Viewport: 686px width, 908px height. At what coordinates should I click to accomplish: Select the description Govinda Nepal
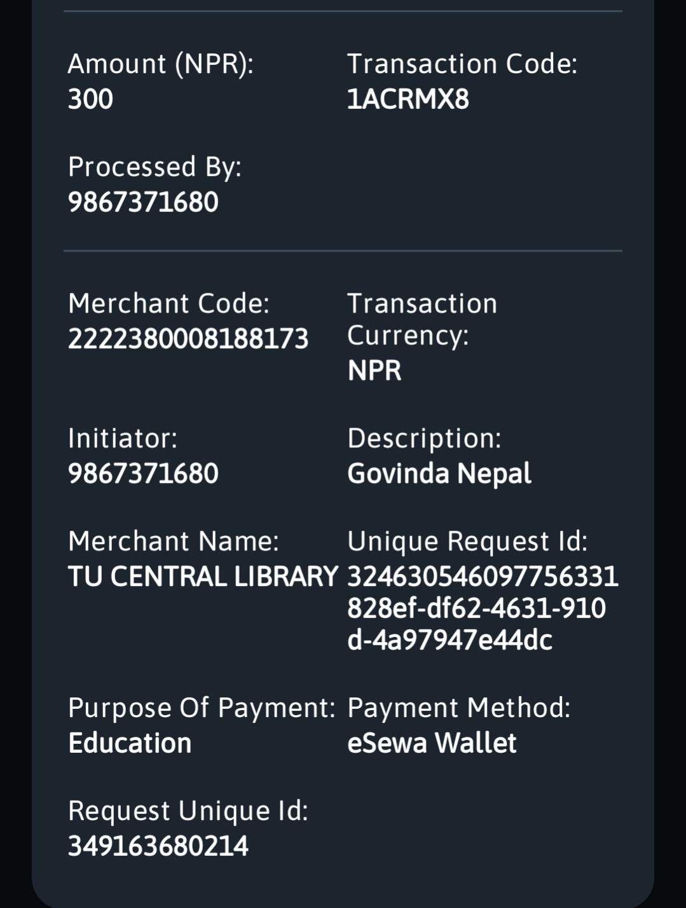(439, 473)
